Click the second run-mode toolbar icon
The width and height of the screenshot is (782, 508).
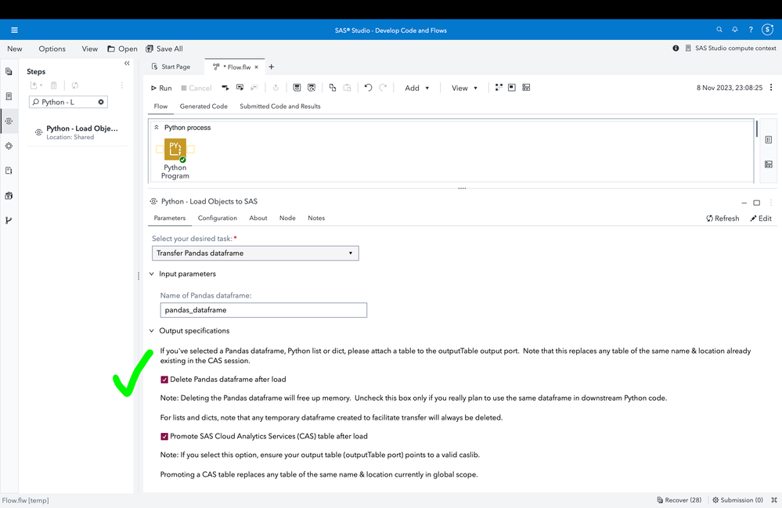240,88
